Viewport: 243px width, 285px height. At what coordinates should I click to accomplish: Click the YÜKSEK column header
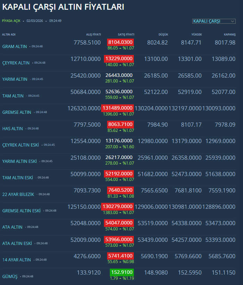[196, 35]
